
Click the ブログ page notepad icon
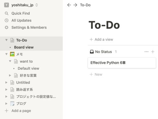point(12,104)
